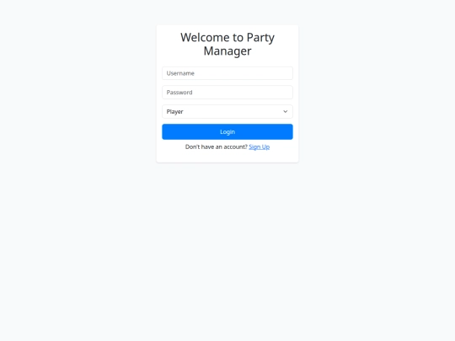Select the Player label in the role selector
The height and width of the screenshot is (341, 455).
click(174, 112)
